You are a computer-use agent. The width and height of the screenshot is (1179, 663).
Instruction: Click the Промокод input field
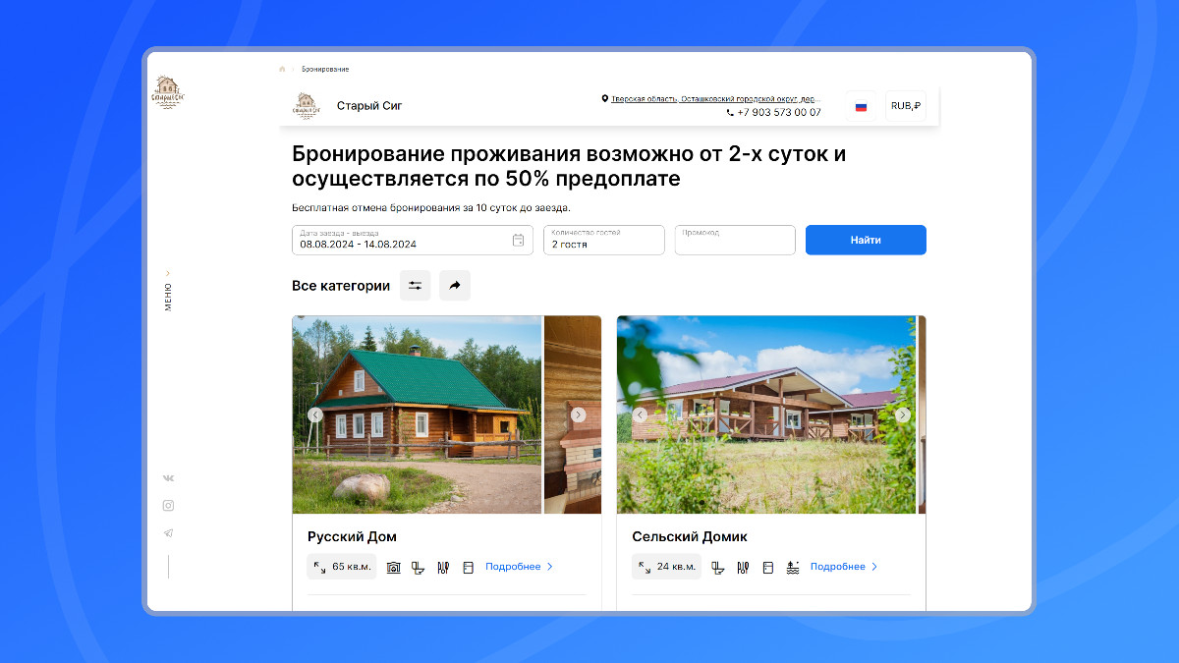735,241
